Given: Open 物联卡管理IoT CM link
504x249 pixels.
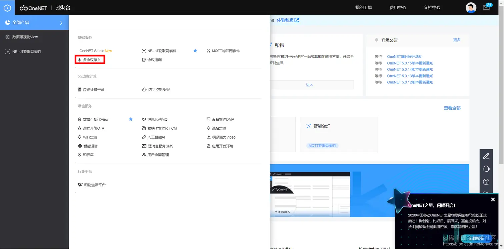Looking at the screenshot, I should click(162, 128).
